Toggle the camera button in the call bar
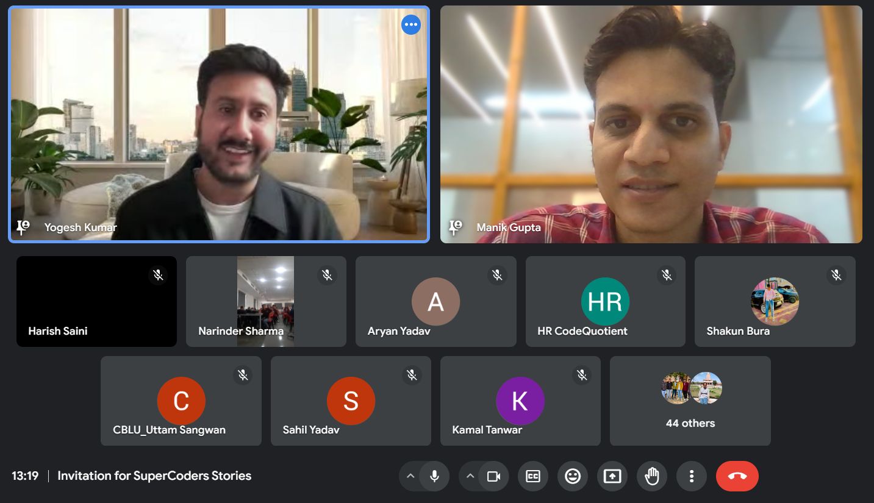 click(494, 476)
